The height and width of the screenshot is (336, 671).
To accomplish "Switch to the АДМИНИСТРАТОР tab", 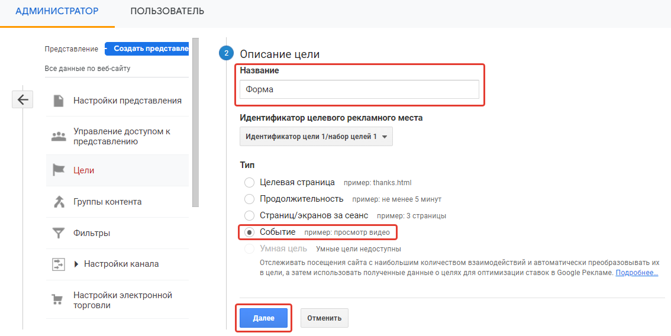I will (x=57, y=11).
